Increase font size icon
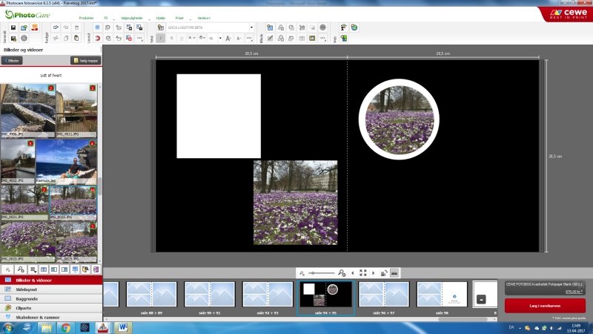 (228, 38)
